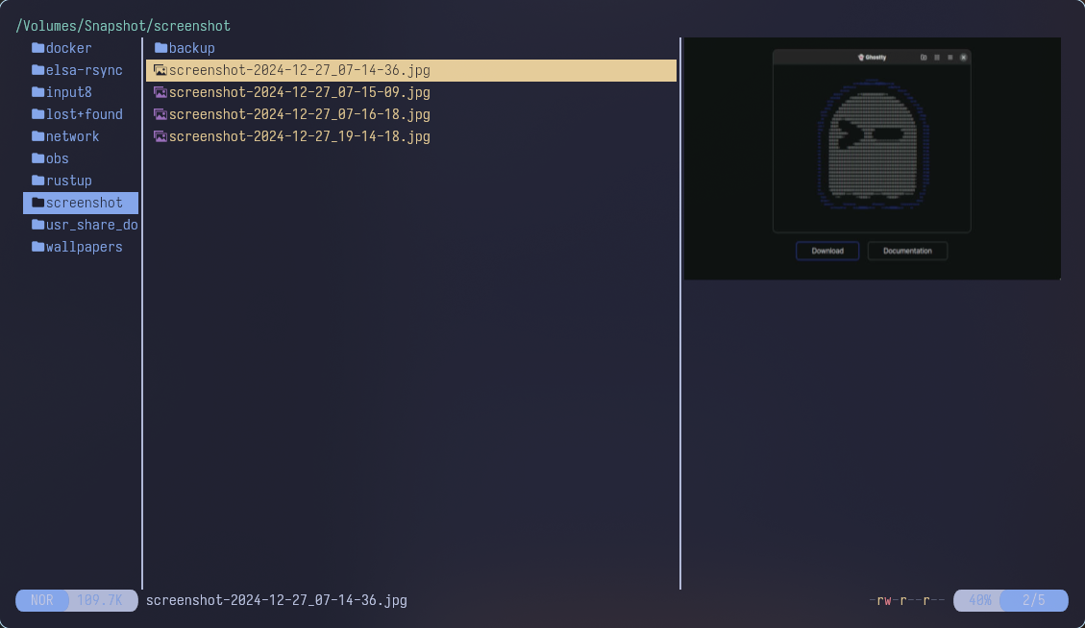Click the backup folder icon

tap(160, 48)
